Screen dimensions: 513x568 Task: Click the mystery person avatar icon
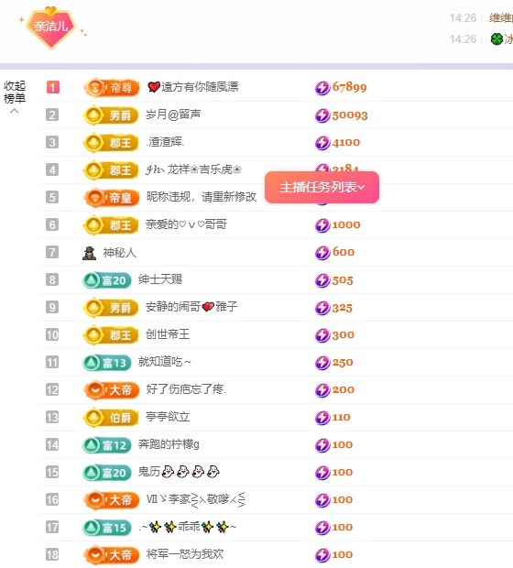[89, 253]
